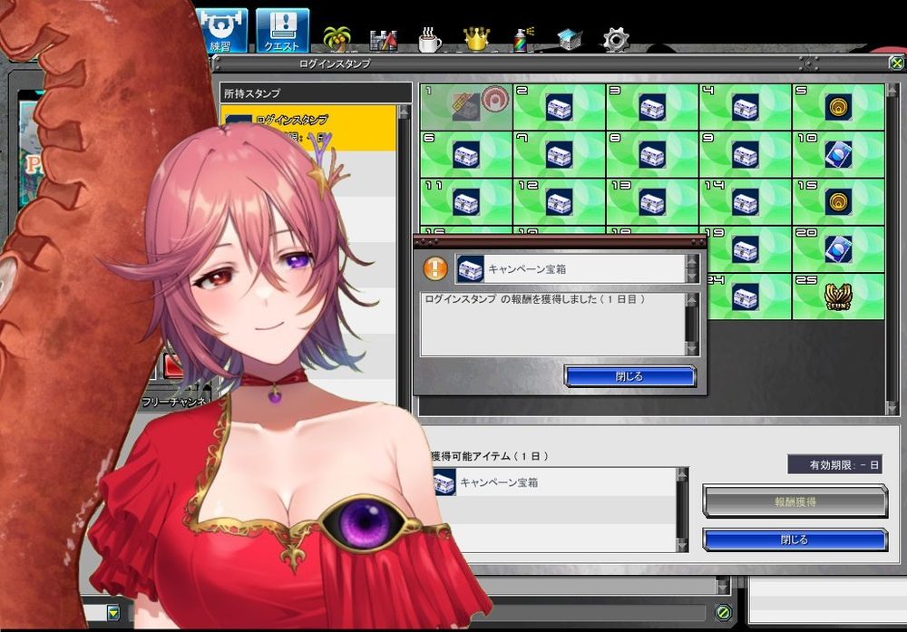Select the stamped day 1 reward cell
Image resolution: width=907 pixels, height=632 pixels.
pos(466,107)
